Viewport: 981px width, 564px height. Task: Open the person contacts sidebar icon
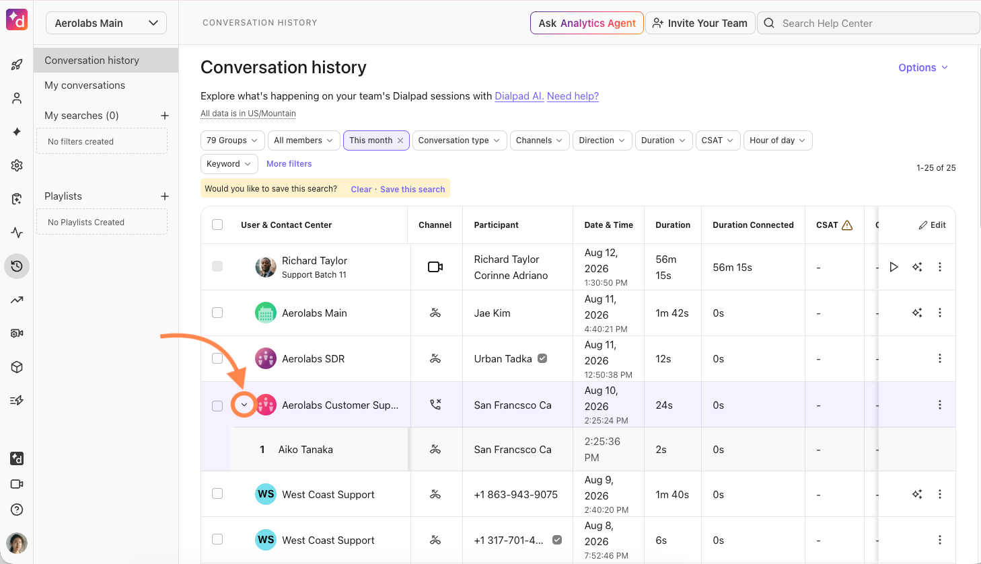click(17, 98)
